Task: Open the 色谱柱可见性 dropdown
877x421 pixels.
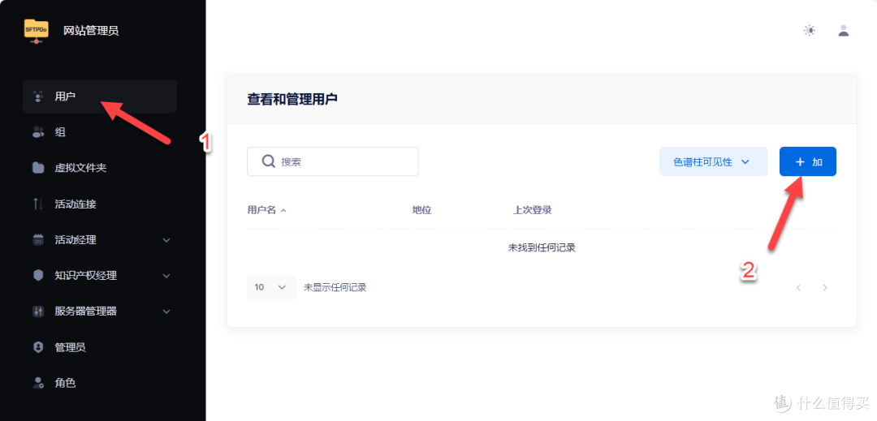Action: (x=714, y=162)
